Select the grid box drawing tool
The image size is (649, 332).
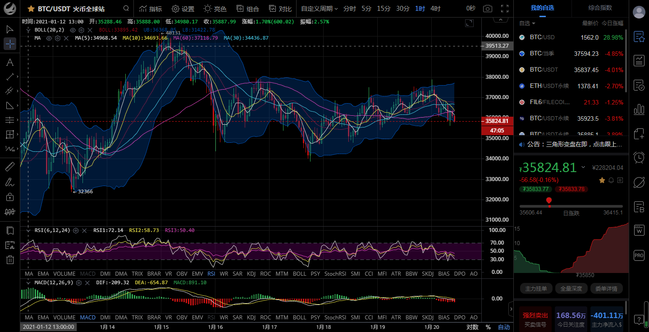10,134
